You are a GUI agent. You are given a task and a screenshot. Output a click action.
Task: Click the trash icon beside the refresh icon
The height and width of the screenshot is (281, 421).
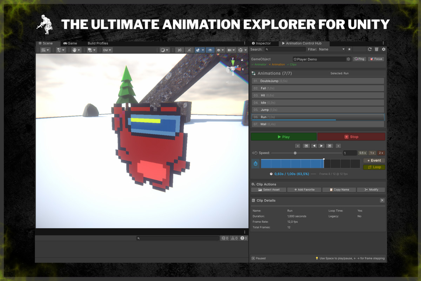pos(376,50)
